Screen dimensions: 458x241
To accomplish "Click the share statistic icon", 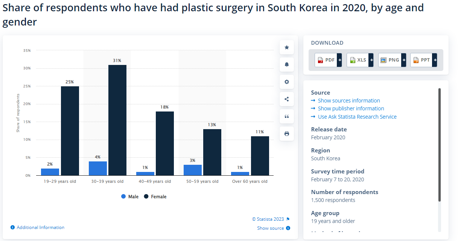I will (x=287, y=99).
